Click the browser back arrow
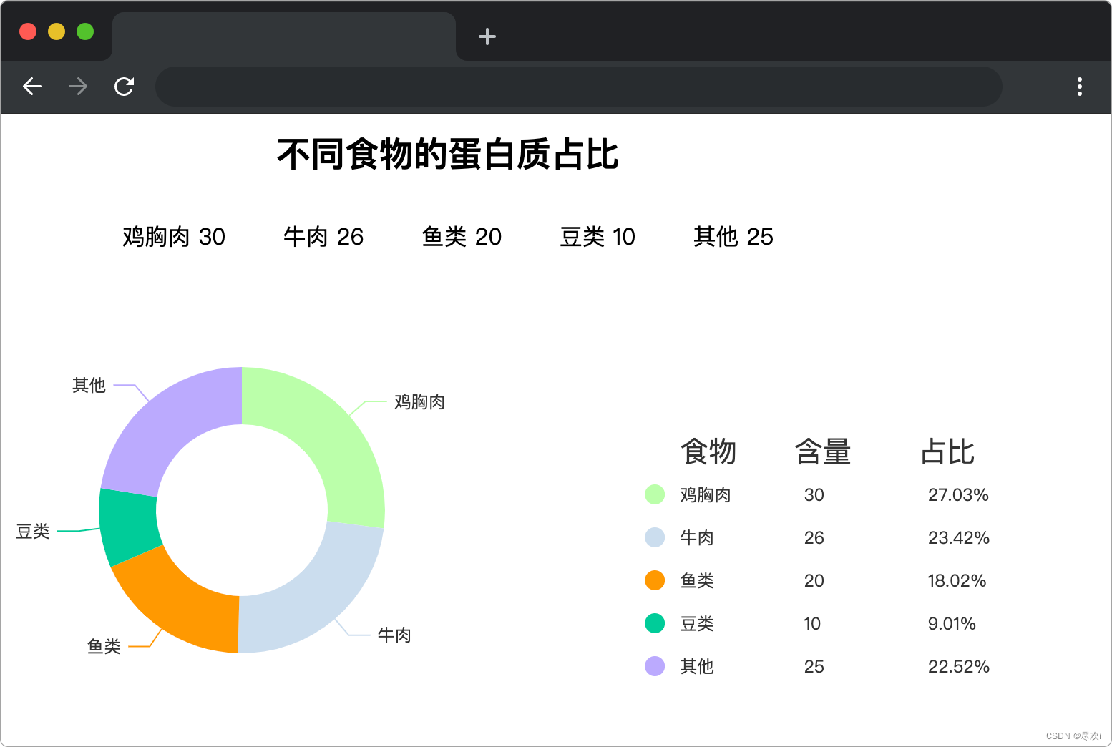The height and width of the screenshot is (747, 1112). coord(32,87)
